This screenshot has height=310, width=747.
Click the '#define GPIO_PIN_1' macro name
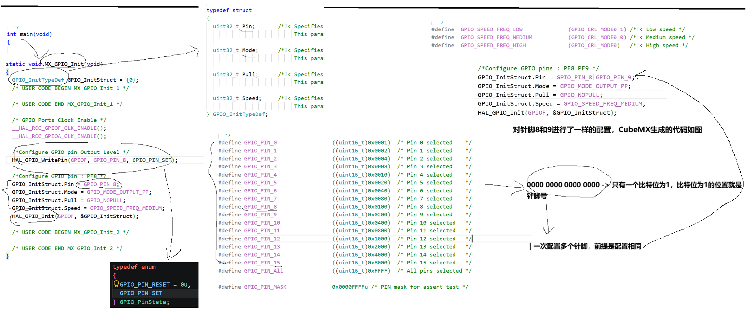pos(260,151)
